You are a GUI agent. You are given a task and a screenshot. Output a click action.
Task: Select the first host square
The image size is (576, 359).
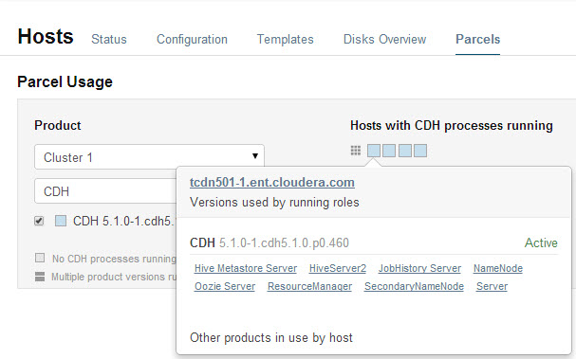[374, 151]
